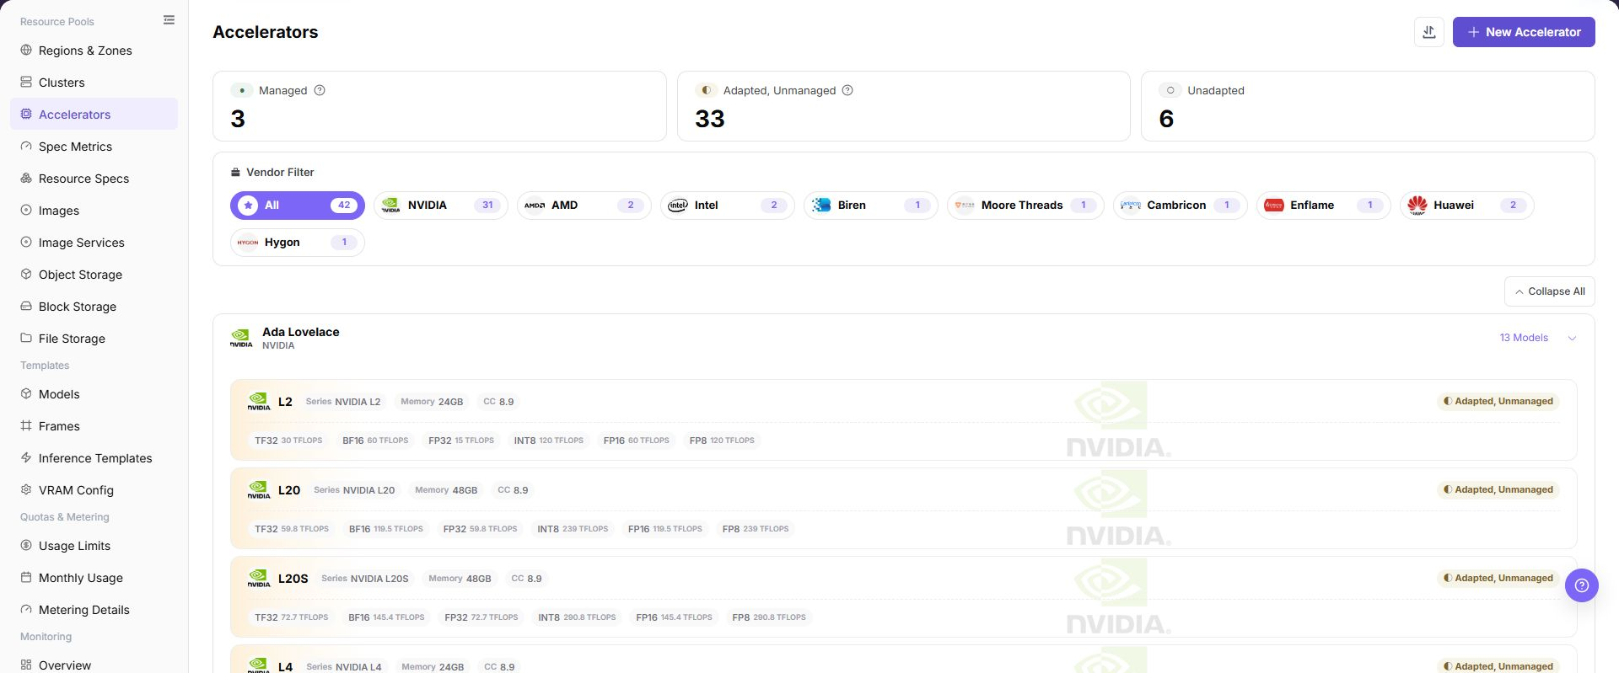Click the Adapted, Unmanaged info icon
The width and height of the screenshot is (1619, 673).
[x=847, y=90]
